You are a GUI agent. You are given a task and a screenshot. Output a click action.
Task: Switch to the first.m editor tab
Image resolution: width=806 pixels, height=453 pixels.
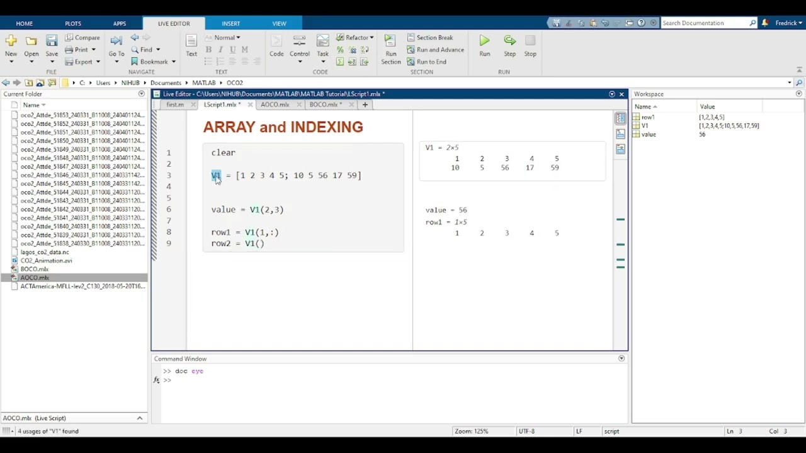pyautogui.click(x=175, y=105)
